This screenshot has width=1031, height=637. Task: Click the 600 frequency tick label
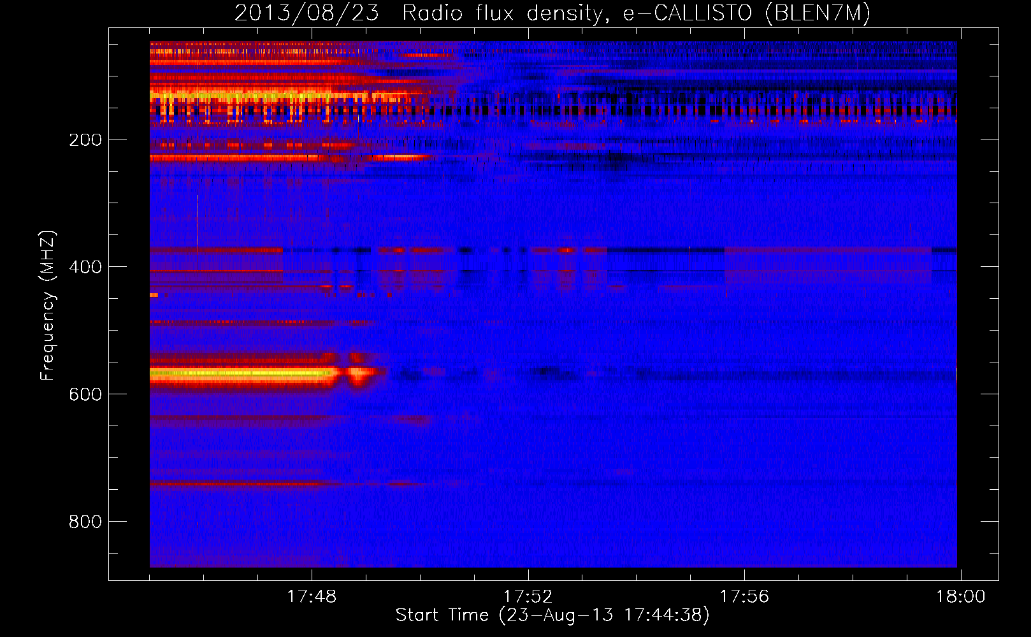click(85, 394)
